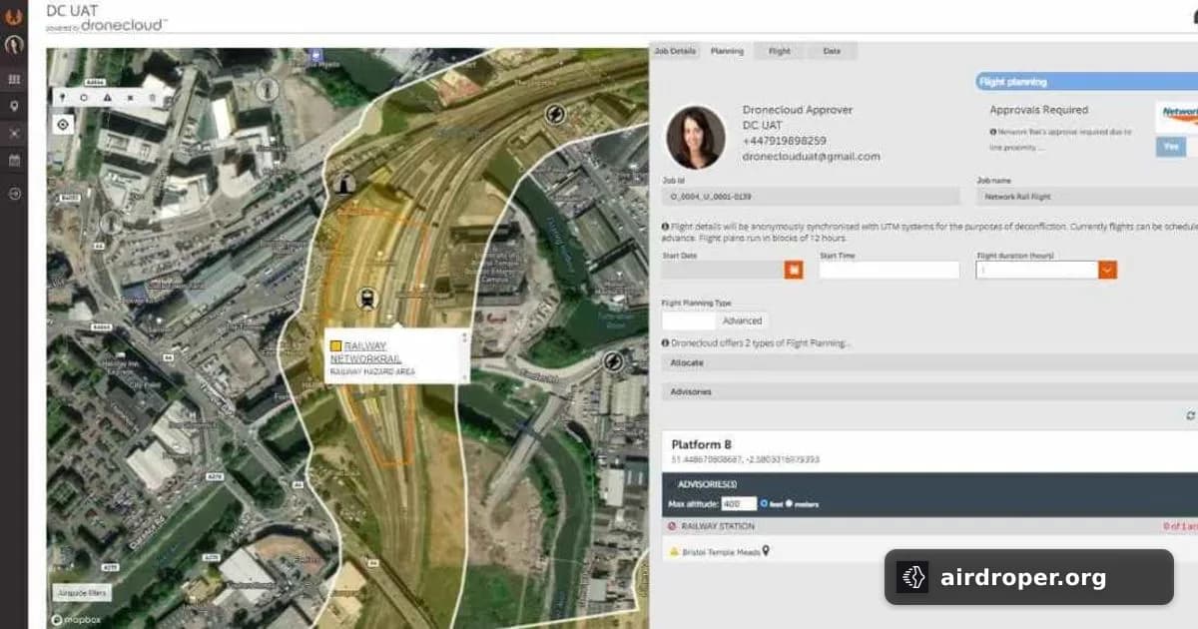This screenshot has width=1198, height=629.
Task: Select the drone icon in the sidebar
Action: pyautogui.click(x=14, y=133)
